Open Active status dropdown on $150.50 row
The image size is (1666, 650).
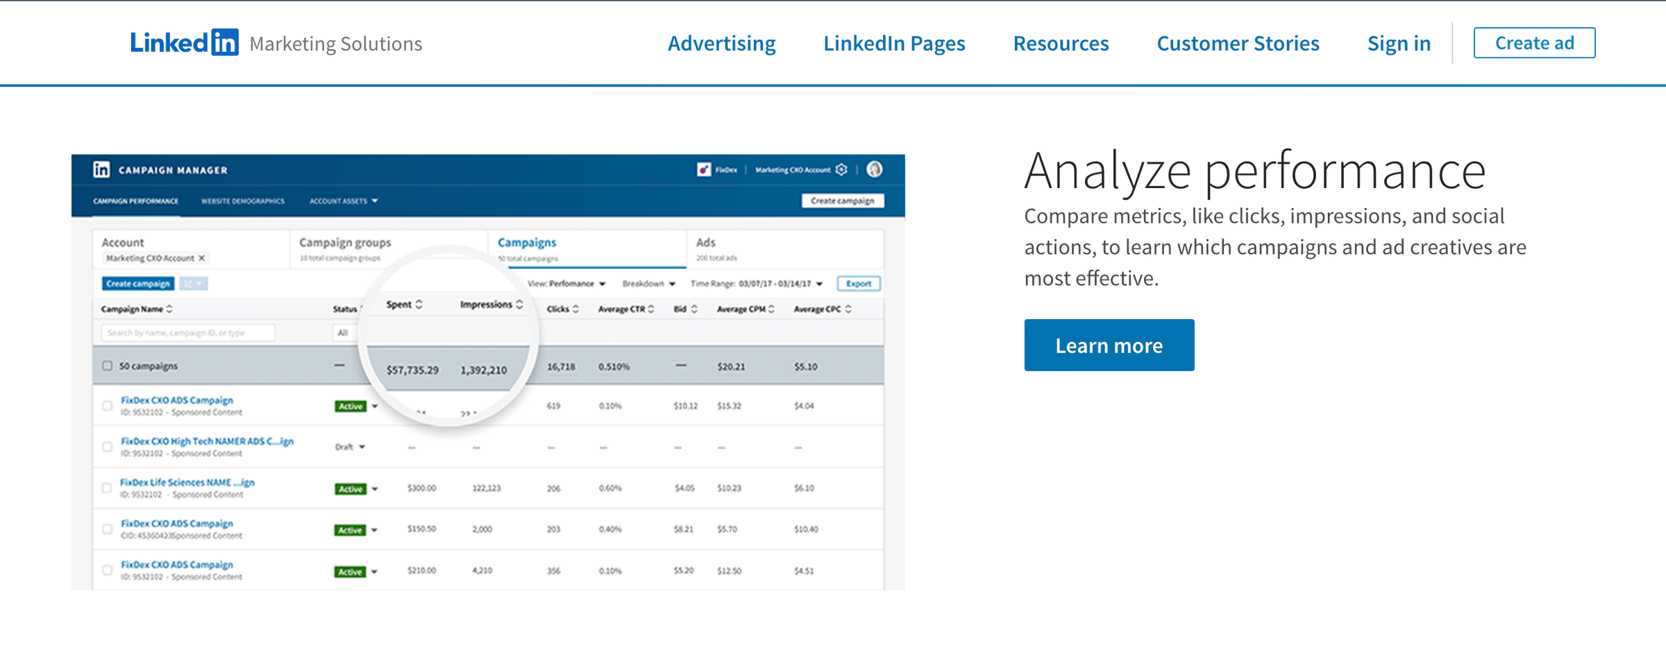pos(375,529)
